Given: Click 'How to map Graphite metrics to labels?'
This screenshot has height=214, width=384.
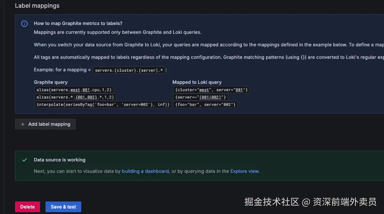Looking at the screenshot, I should (78, 23).
